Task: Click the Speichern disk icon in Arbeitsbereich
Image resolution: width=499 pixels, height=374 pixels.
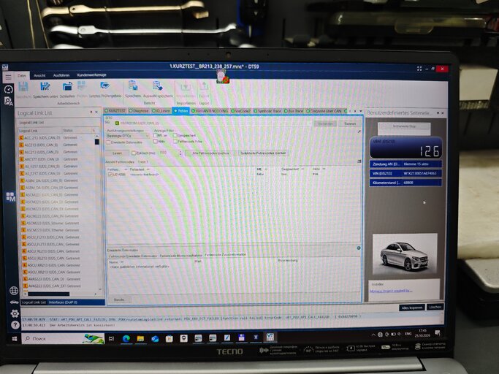Action: (x=23, y=87)
